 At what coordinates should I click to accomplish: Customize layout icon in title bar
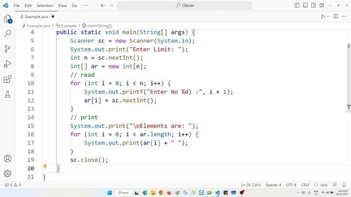click(322, 5)
